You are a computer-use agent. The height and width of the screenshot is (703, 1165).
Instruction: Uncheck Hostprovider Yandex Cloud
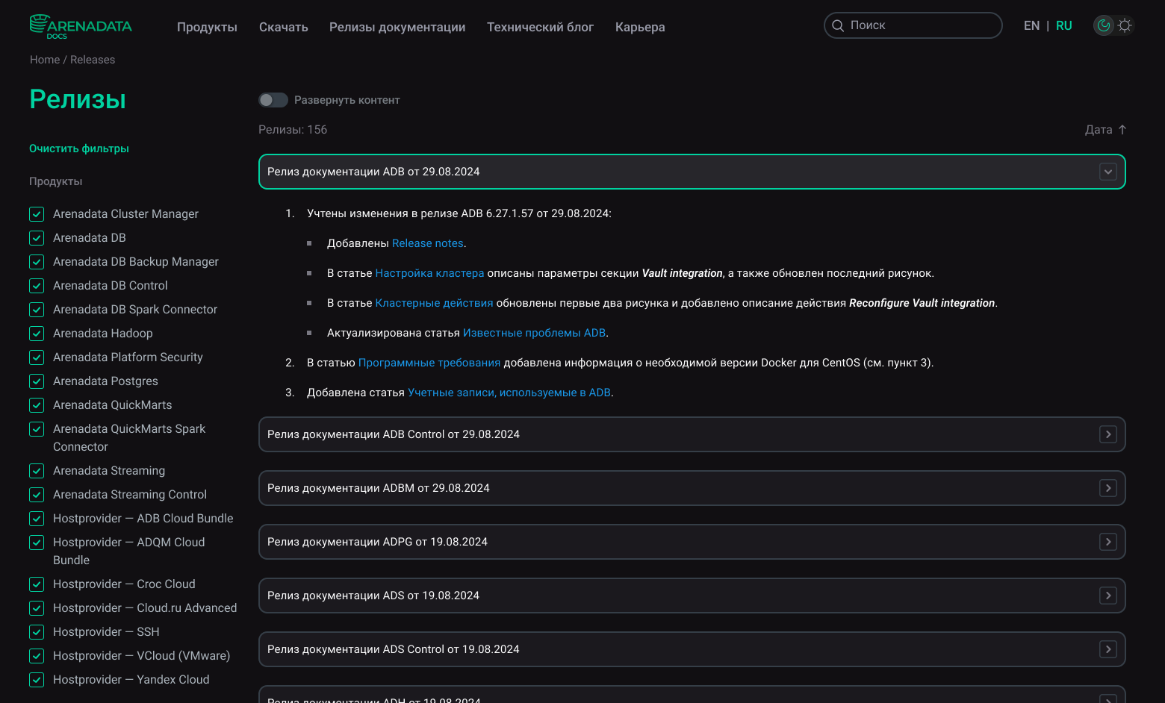(x=37, y=680)
